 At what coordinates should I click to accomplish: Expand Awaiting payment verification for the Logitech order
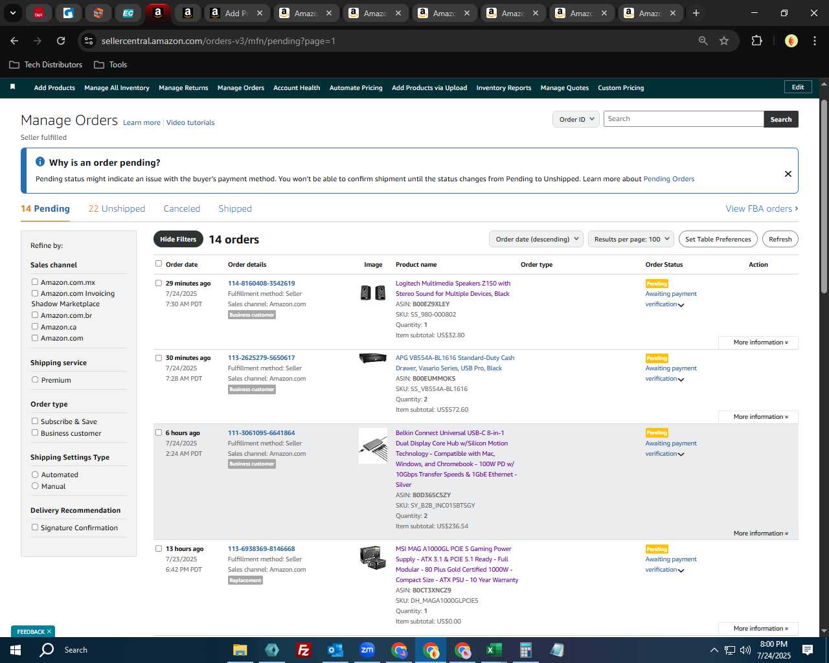coord(671,298)
